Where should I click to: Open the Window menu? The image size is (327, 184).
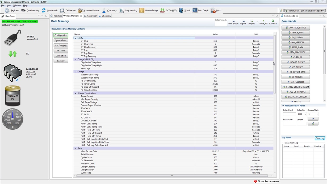(17, 5)
